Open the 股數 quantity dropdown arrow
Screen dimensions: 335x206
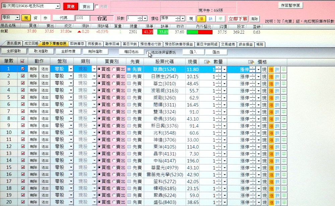145,19
